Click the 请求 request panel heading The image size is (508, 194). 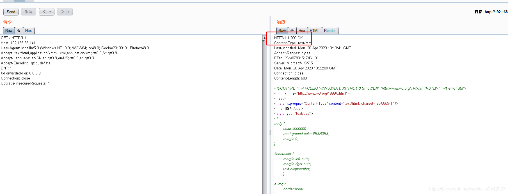tap(8, 22)
